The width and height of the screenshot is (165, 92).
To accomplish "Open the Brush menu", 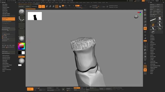I will [x=23, y=3].
